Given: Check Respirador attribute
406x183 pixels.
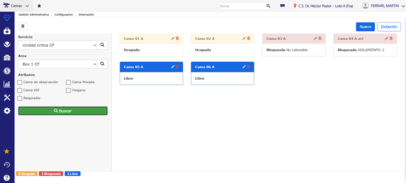Looking at the screenshot, I should point(19,98).
